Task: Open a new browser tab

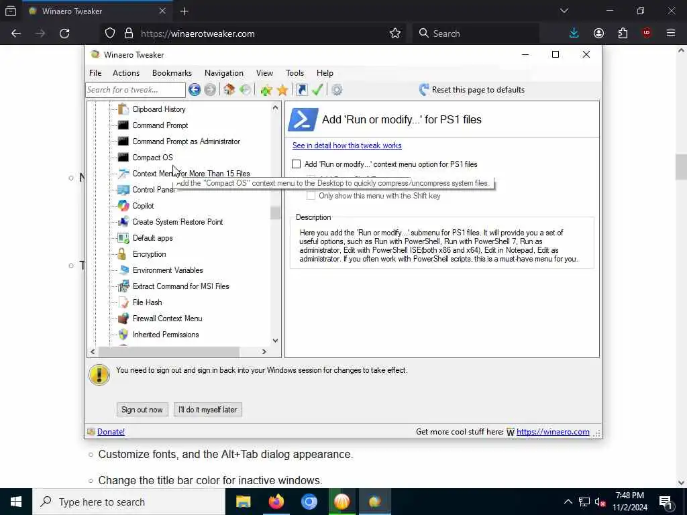Action: tap(184, 11)
